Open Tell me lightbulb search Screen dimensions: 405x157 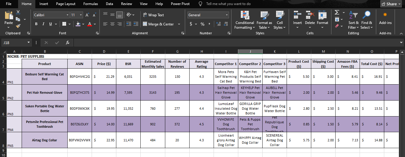click(x=201, y=4)
